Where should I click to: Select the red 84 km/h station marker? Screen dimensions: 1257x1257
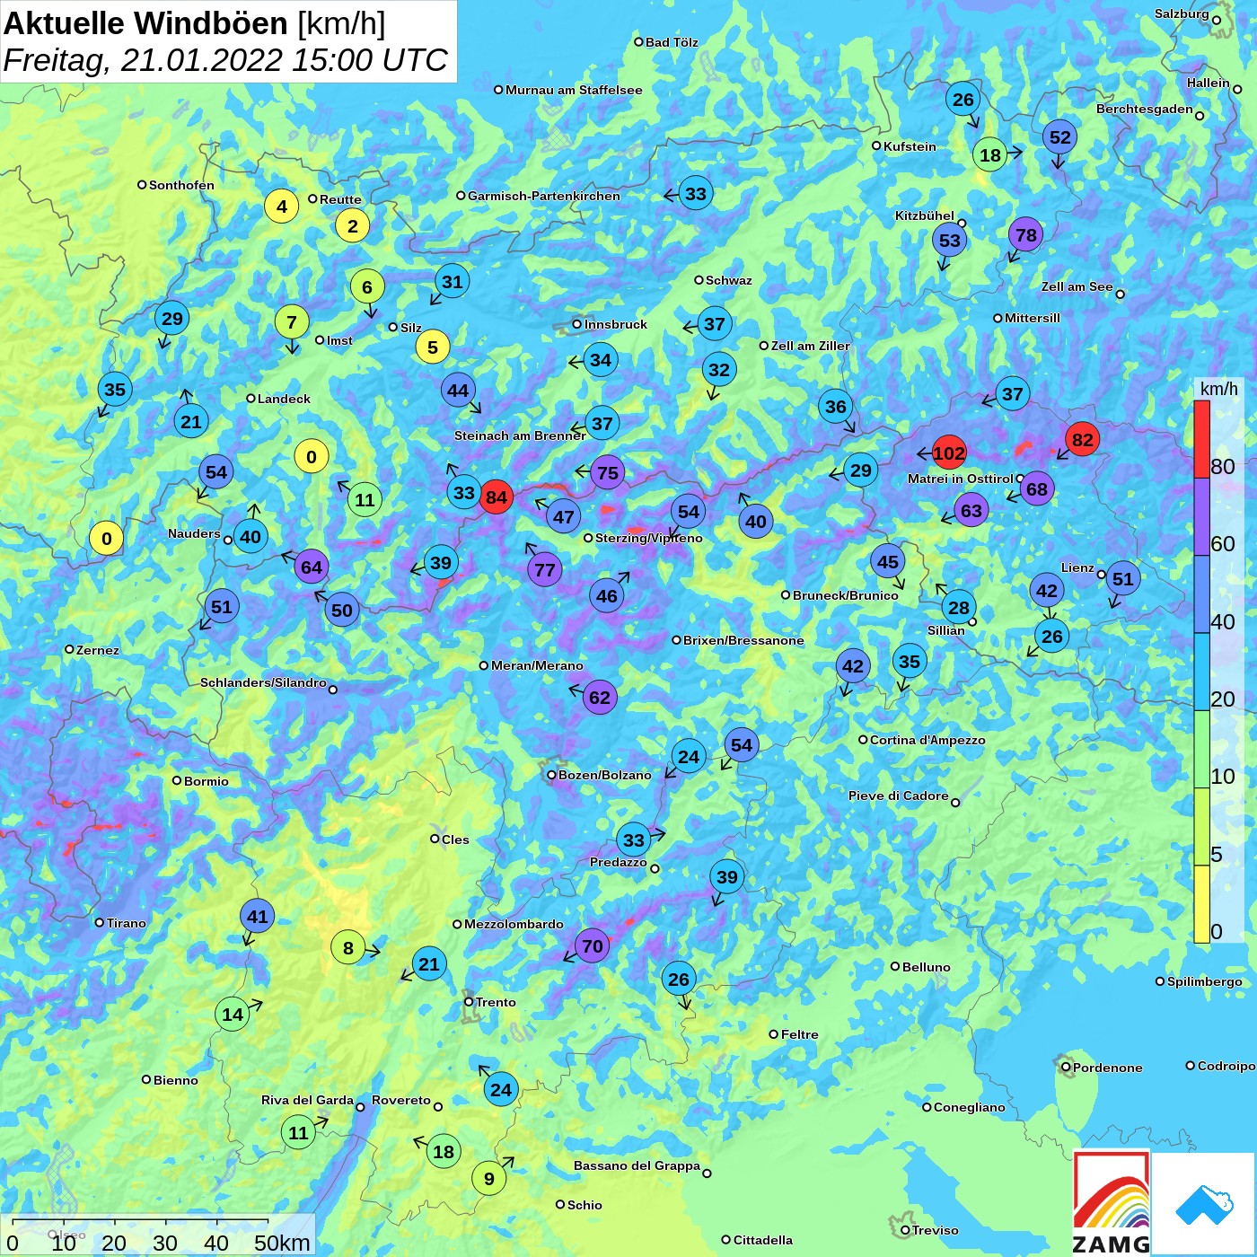pos(497,497)
